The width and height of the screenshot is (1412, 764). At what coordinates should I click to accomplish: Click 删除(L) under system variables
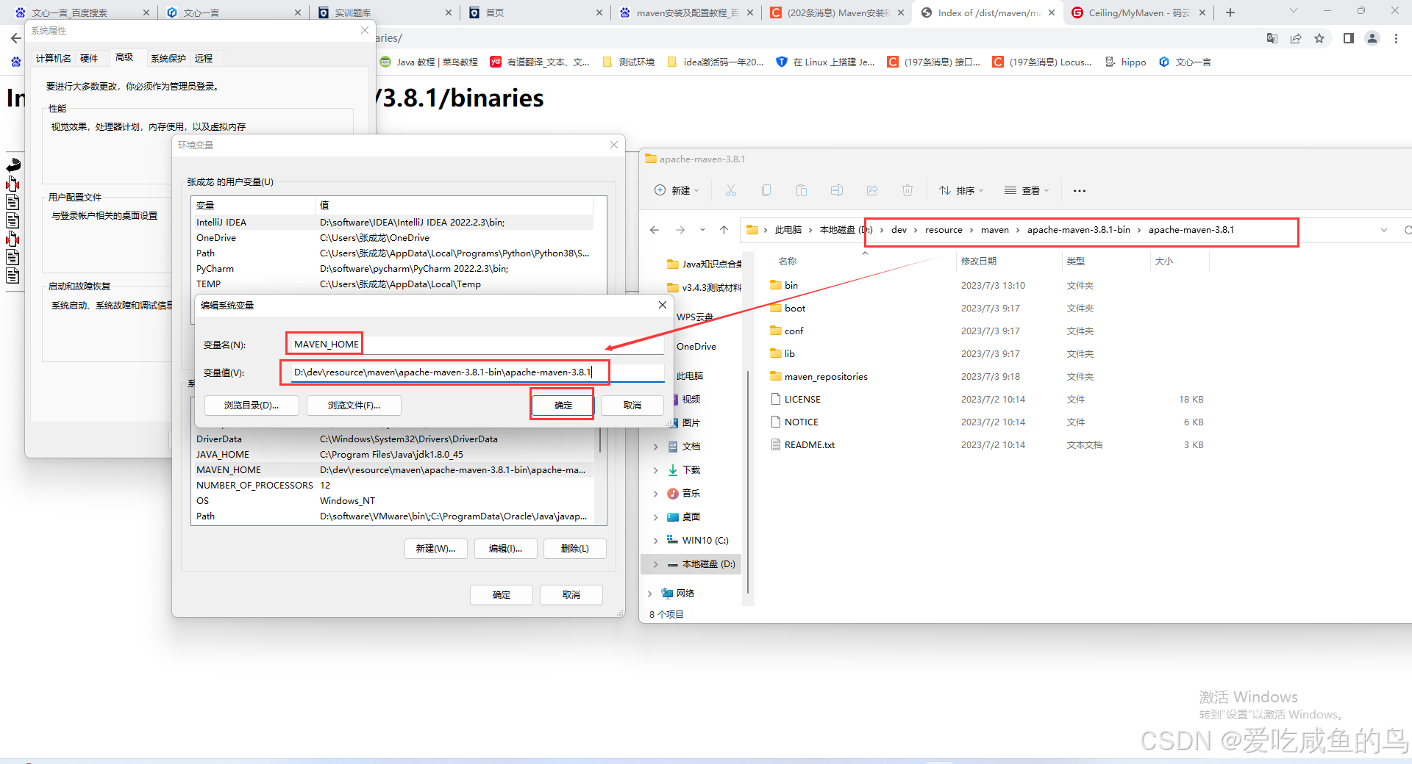[575, 548]
